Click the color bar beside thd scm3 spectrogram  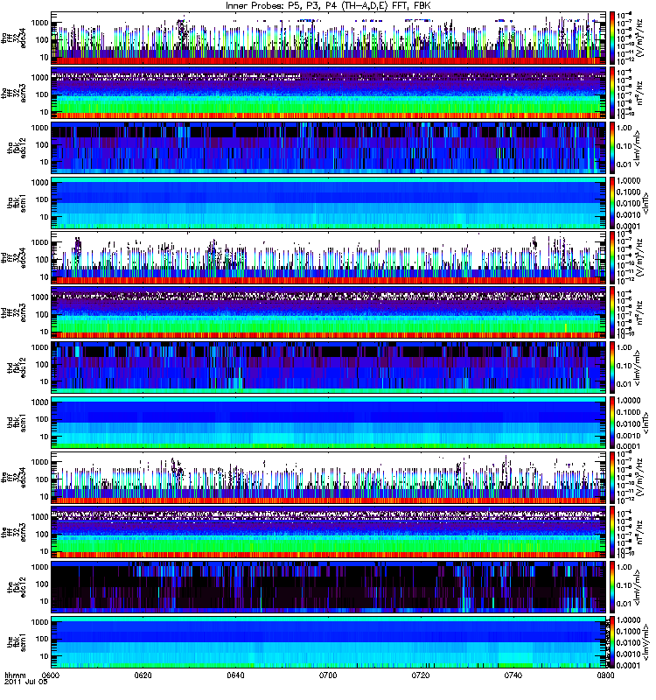[x=612, y=312]
